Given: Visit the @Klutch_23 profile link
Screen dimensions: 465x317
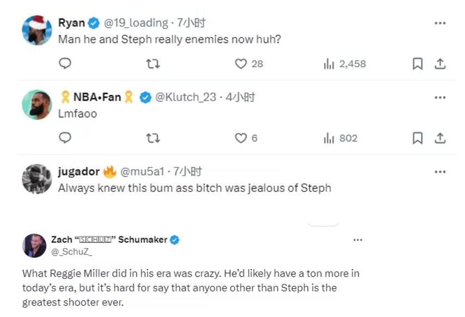Looking at the screenshot, I should pos(186,97).
